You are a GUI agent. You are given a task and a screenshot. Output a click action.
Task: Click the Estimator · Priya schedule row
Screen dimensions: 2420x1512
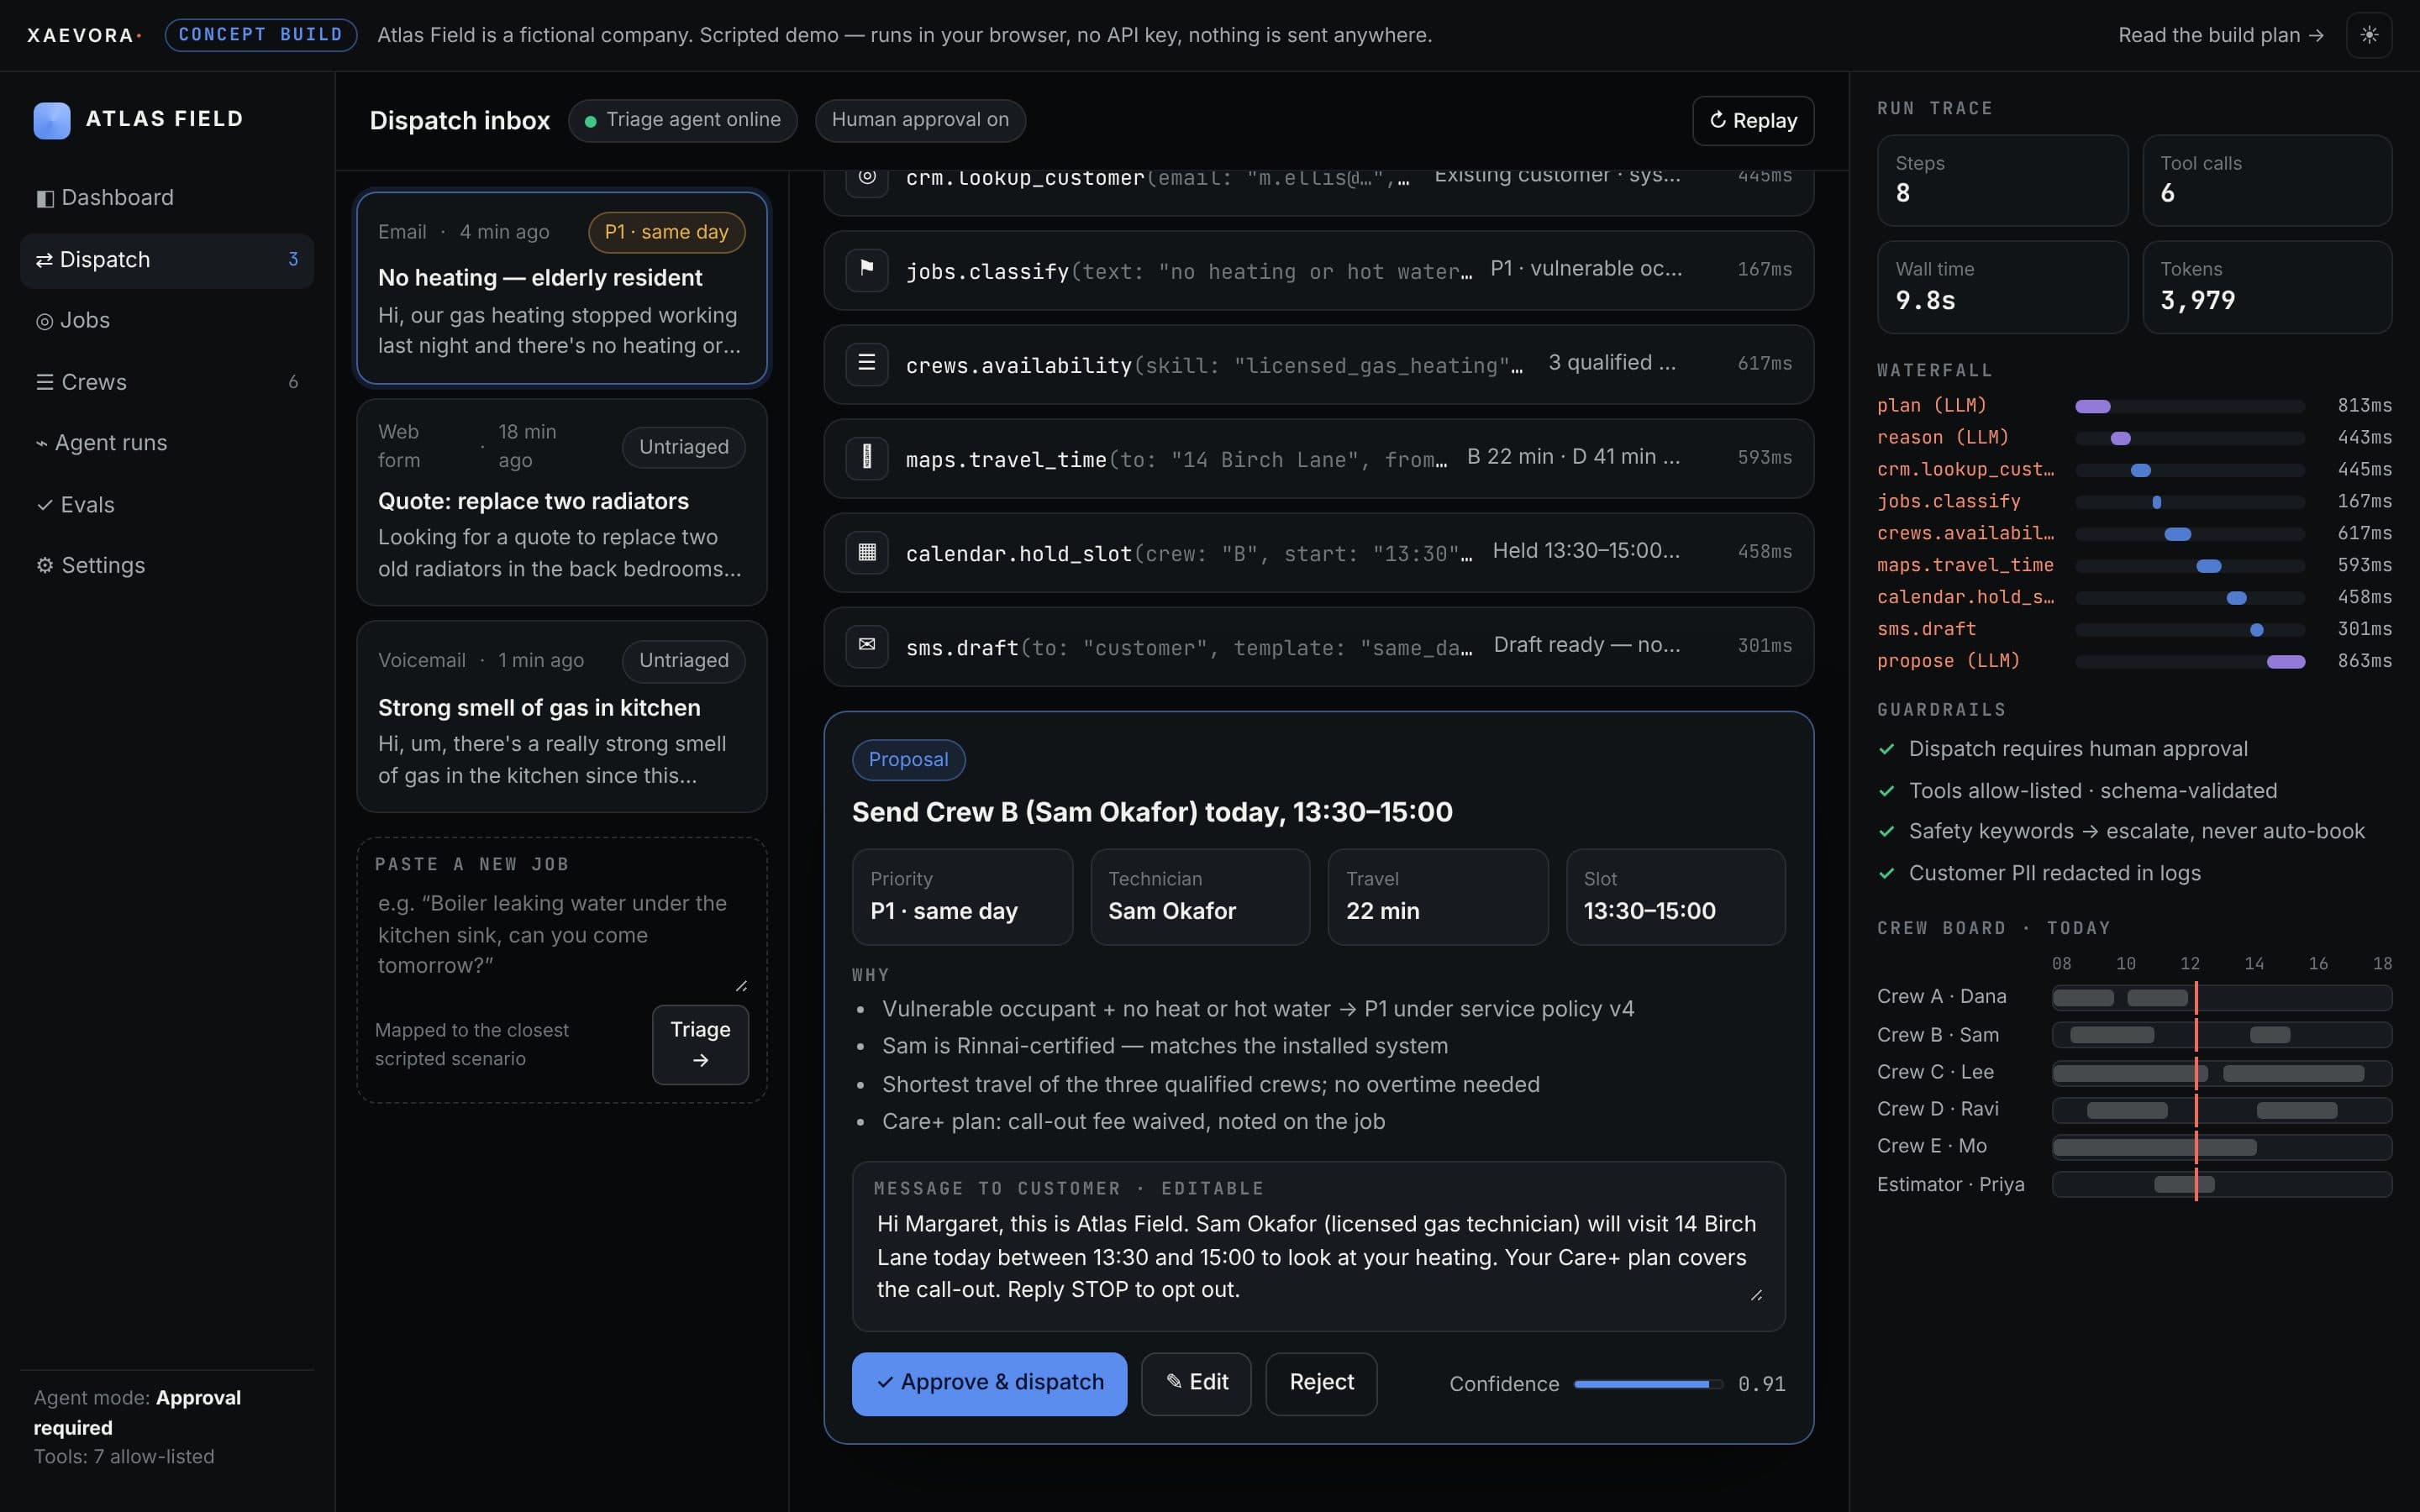(2134, 1184)
